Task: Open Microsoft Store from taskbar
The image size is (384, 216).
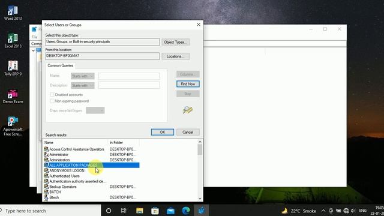Action: tap(155, 211)
